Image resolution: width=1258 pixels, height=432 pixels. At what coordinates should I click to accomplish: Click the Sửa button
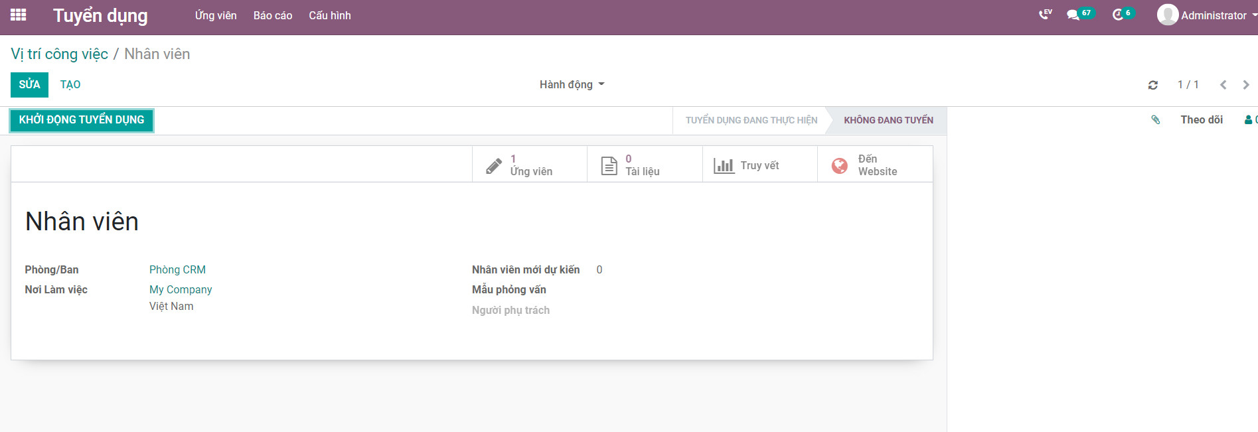click(29, 85)
